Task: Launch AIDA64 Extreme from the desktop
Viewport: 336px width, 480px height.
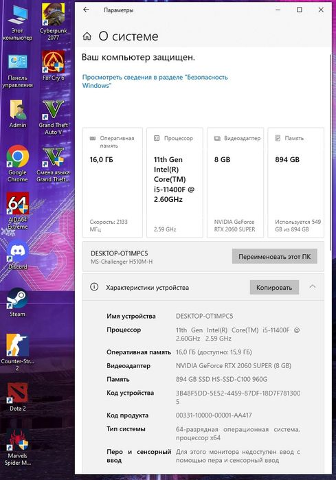Action: [x=17, y=212]
